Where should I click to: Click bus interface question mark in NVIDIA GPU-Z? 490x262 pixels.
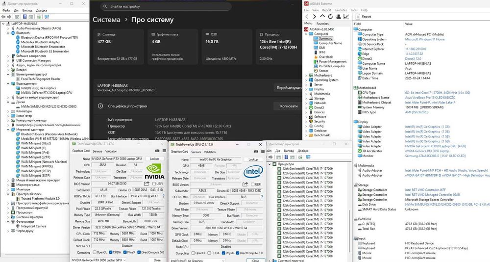click(163, 196)
